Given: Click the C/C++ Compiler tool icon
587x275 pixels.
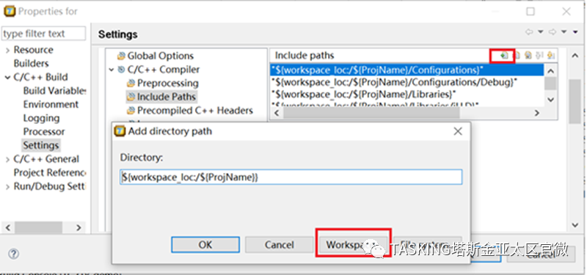Looking at the screenshot, I should 121,70.
